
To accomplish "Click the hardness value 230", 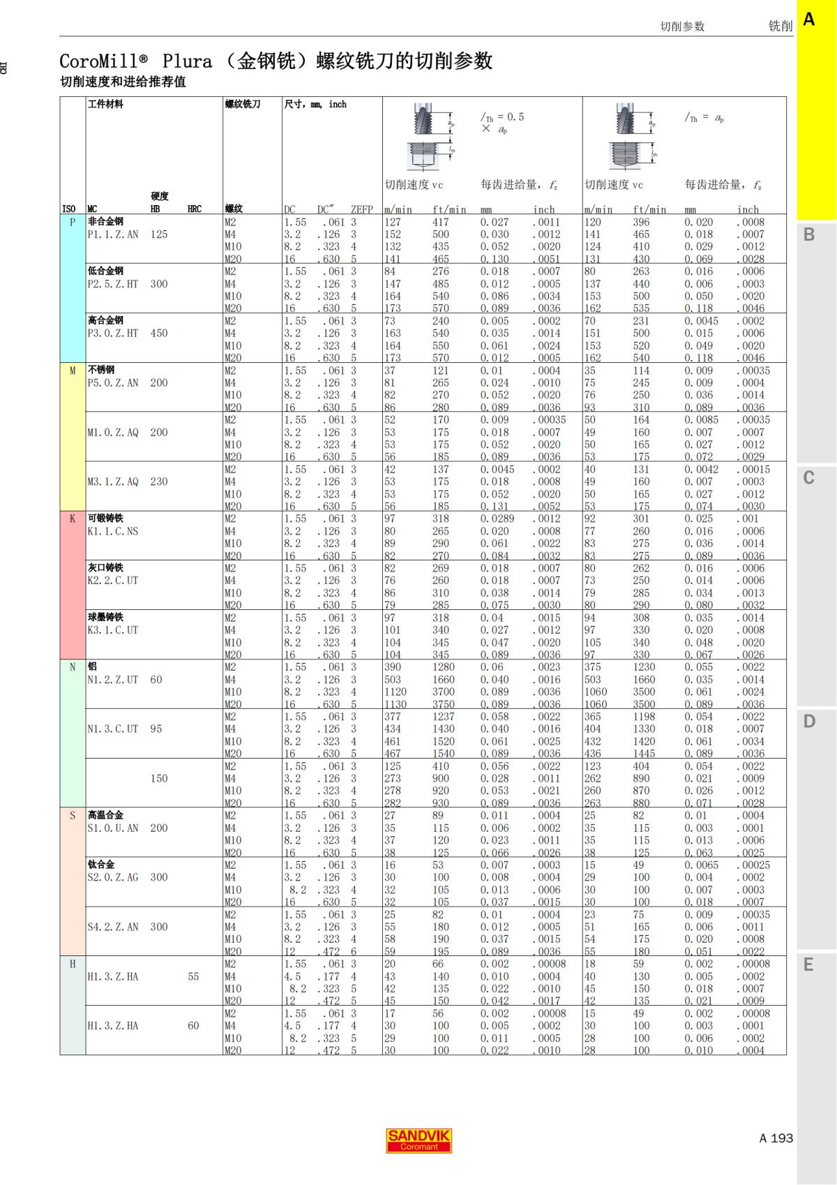I will (159, 482).
